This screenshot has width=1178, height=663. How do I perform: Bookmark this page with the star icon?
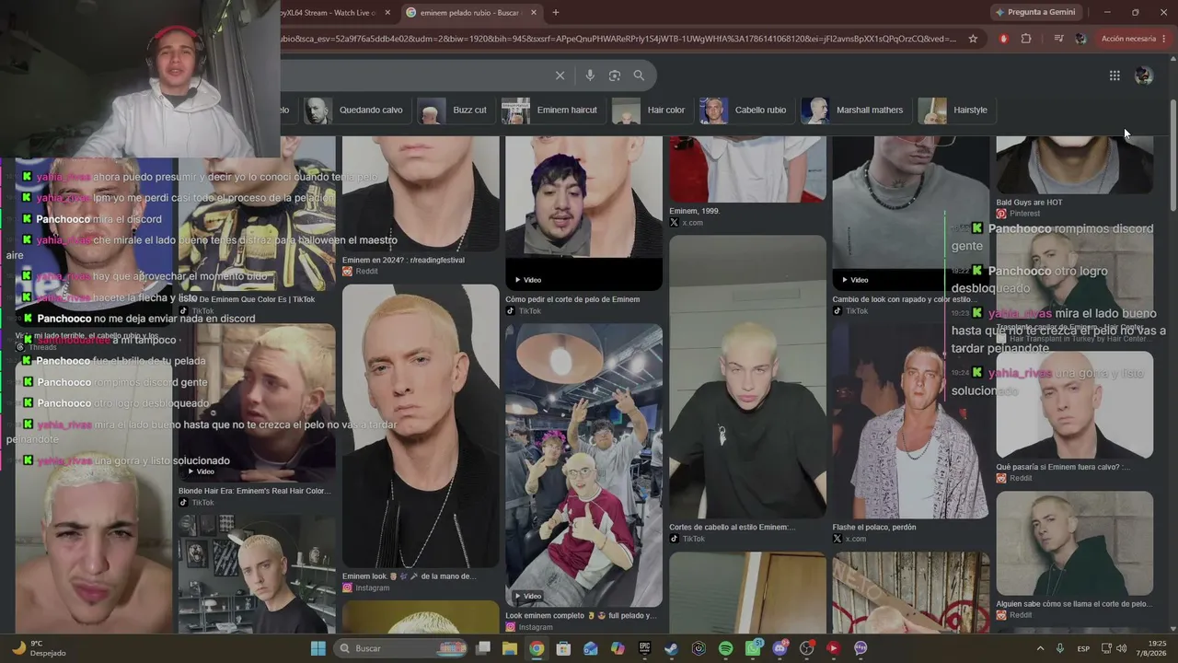click(973, 39)
